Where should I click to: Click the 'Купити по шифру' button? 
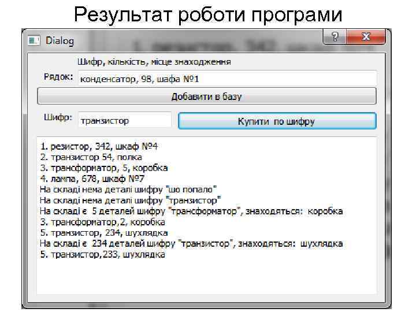pos(277,121)
